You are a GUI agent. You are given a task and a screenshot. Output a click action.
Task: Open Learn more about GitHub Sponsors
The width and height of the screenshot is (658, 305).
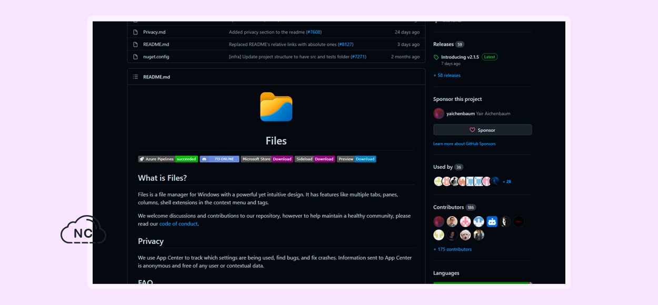coord(464,144)
